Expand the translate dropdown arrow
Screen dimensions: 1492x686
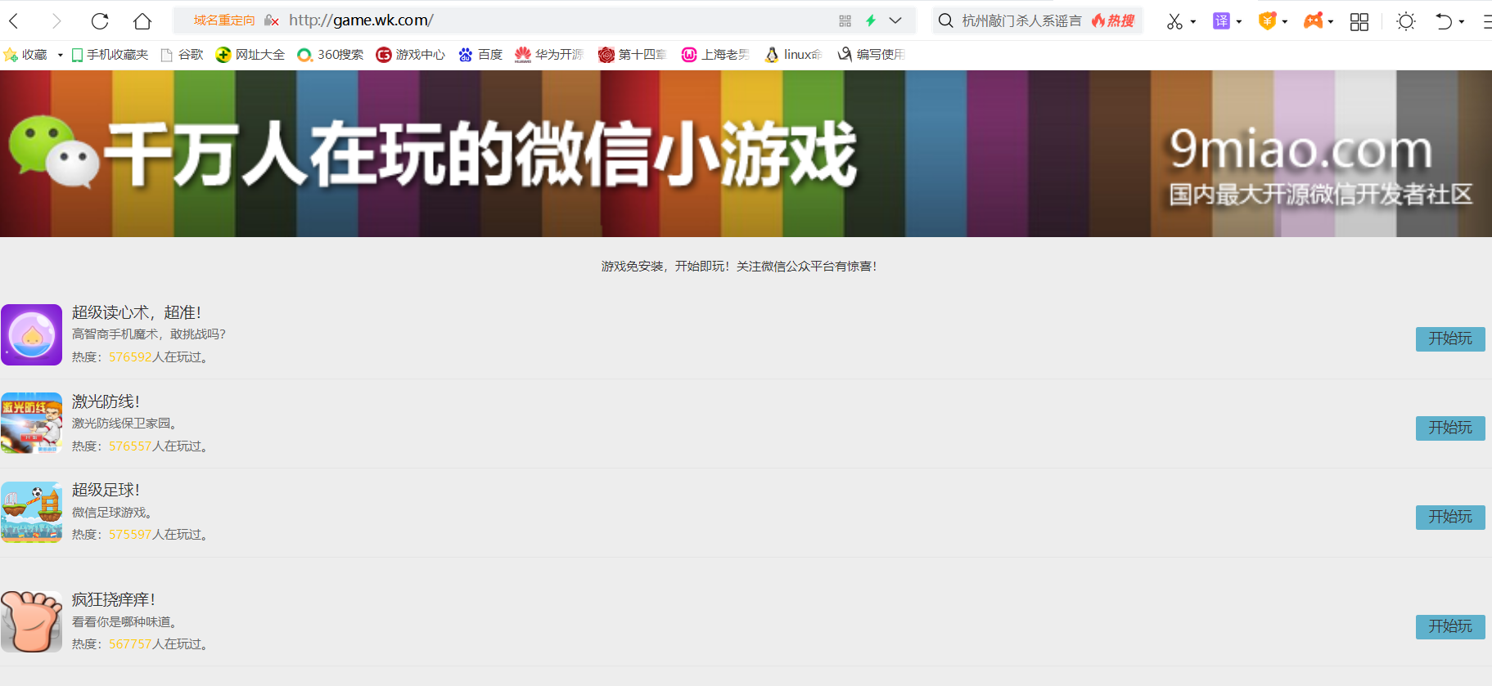(x=1239, y=22)
